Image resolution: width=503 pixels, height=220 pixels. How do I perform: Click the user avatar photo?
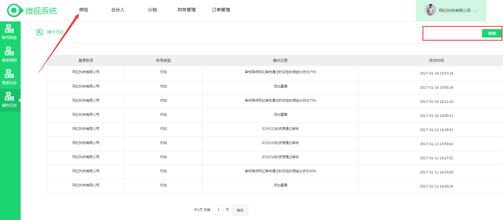click(430, 10)
